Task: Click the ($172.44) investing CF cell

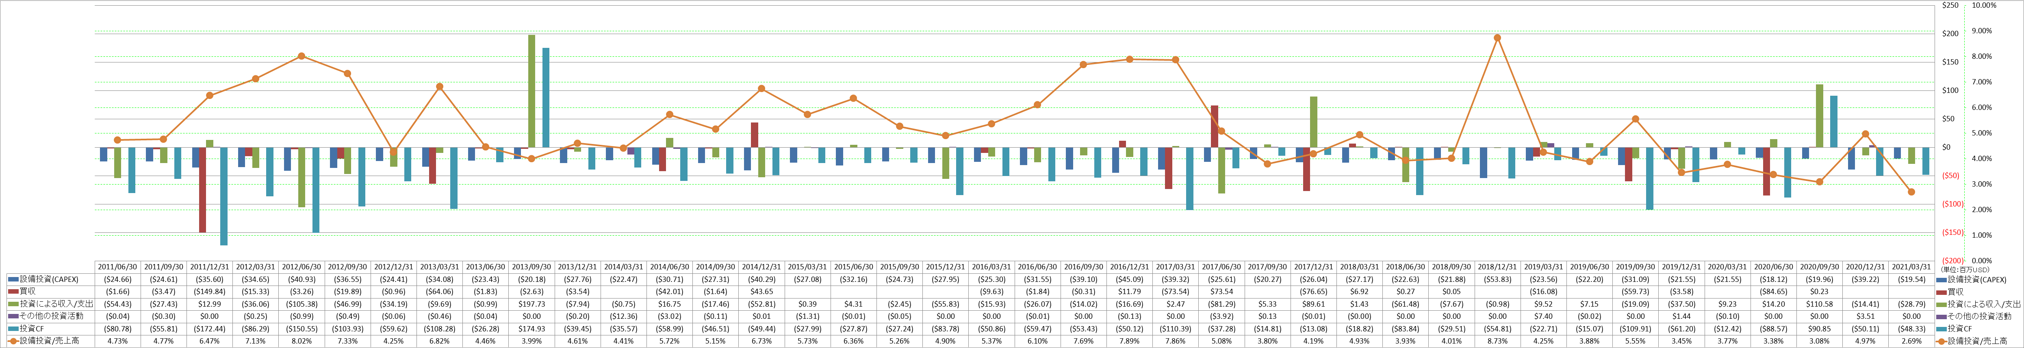Action: 210,329
